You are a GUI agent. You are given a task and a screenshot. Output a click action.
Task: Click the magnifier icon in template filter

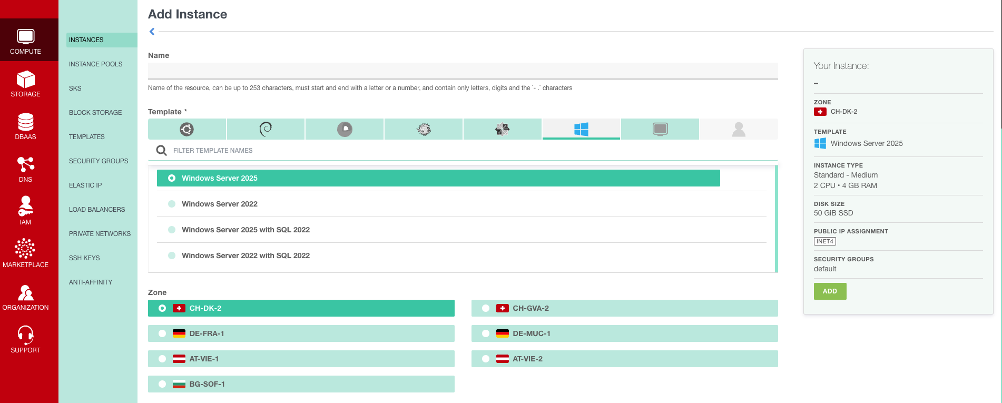point(161,151)
